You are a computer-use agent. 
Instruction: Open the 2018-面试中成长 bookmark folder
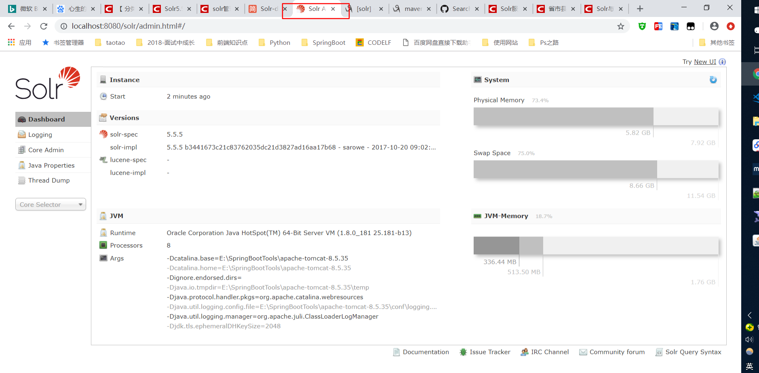(x=165, y=42)
